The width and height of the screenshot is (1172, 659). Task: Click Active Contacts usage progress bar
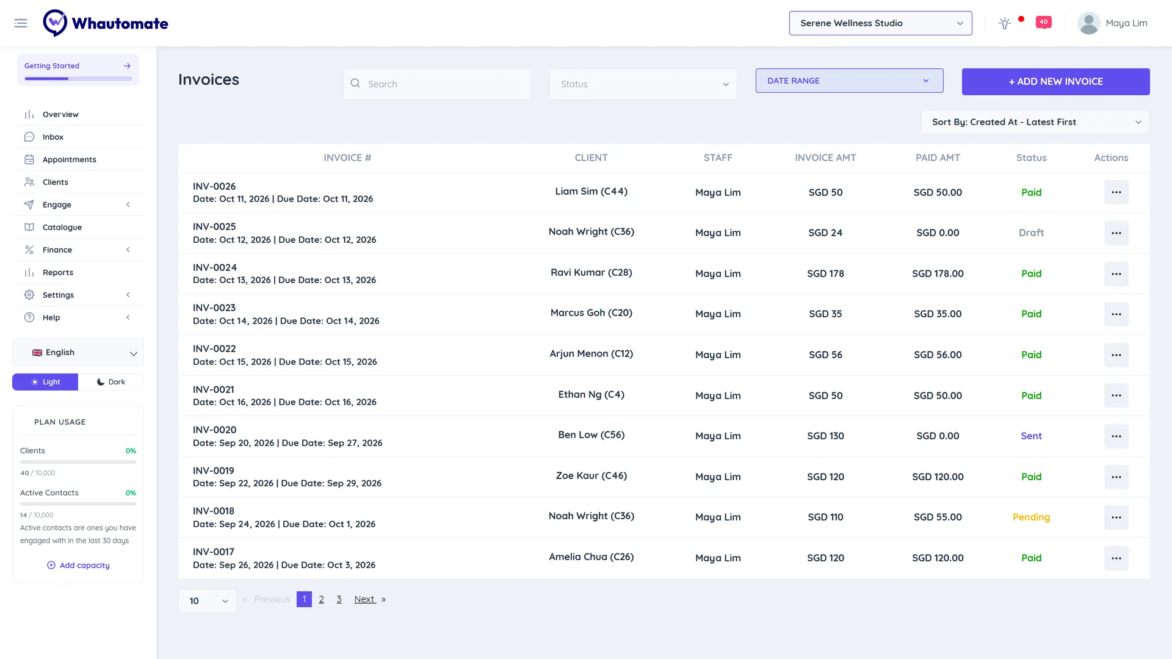click(78, 504)
